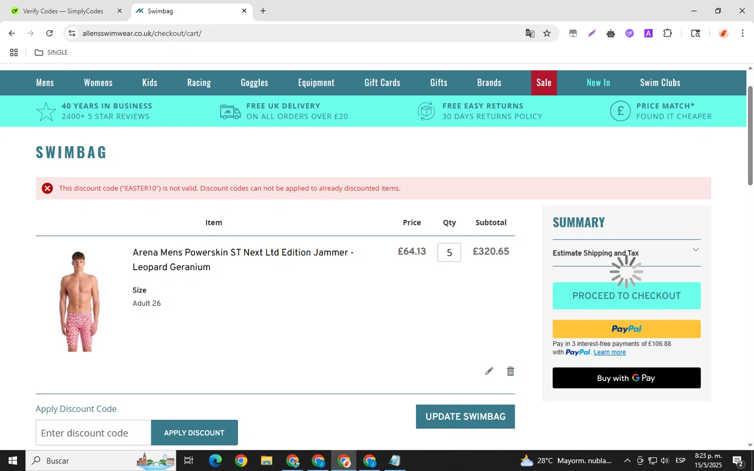Screen dimensions: 754x471
Task: Remove the Arena jammer with the trash icon
Action: tap(510, 371)
